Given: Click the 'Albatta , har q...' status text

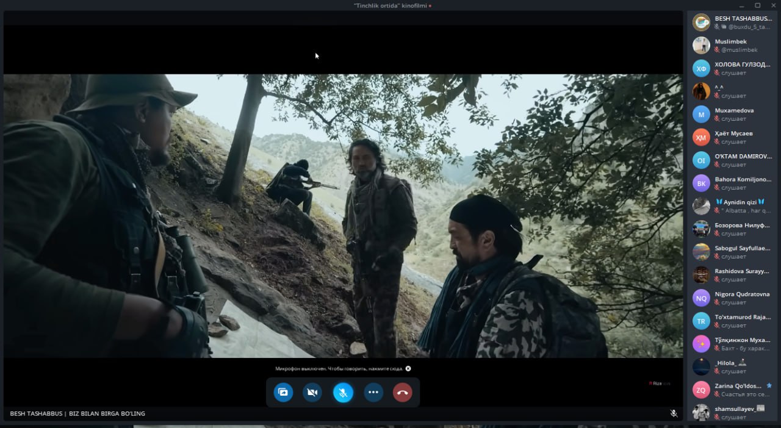Looking at the screenshot, I should pyautogui.click(x=746, y=211).
